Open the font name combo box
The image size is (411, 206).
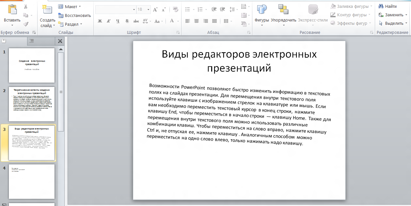(116, 9)
